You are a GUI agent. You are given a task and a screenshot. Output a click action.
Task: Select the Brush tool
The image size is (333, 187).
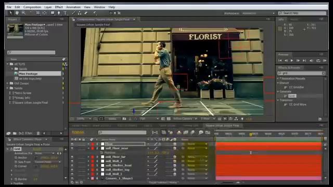[x=73, y=13]
